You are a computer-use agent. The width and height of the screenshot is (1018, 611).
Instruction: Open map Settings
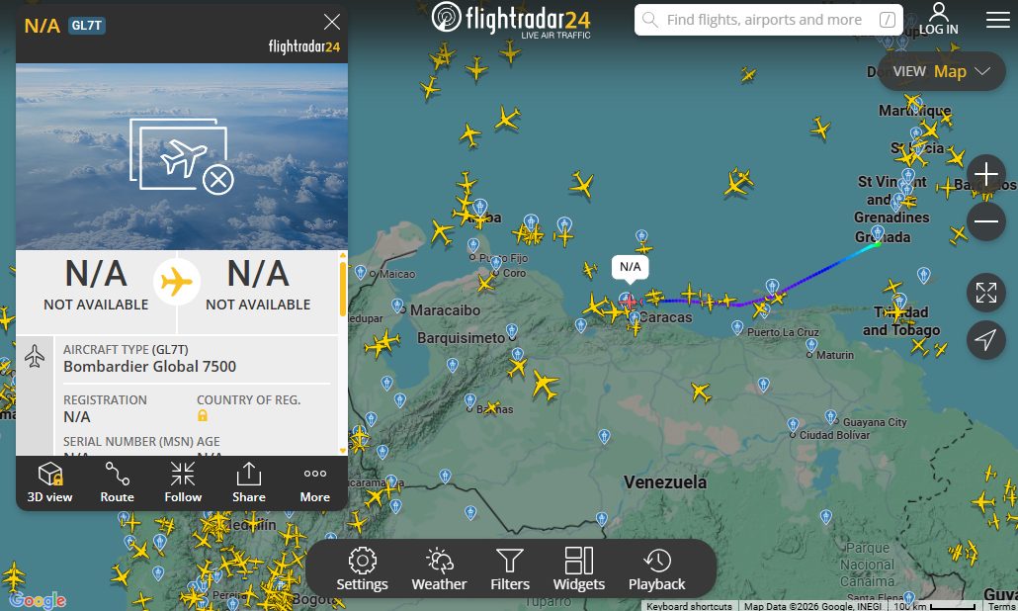tap(363, 569)
